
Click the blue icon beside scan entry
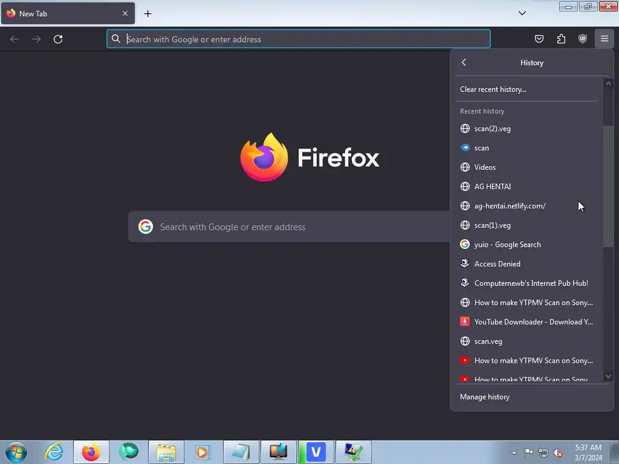click(465, 147)
